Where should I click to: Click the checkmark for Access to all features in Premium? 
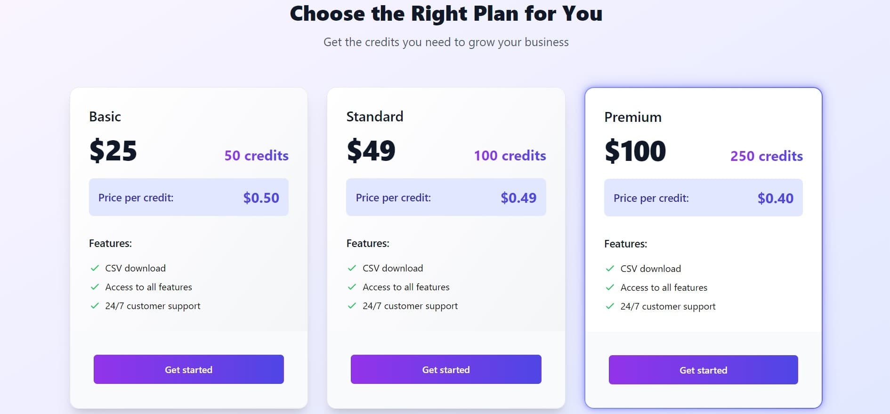pyautogui.click(x=609, y=287)
